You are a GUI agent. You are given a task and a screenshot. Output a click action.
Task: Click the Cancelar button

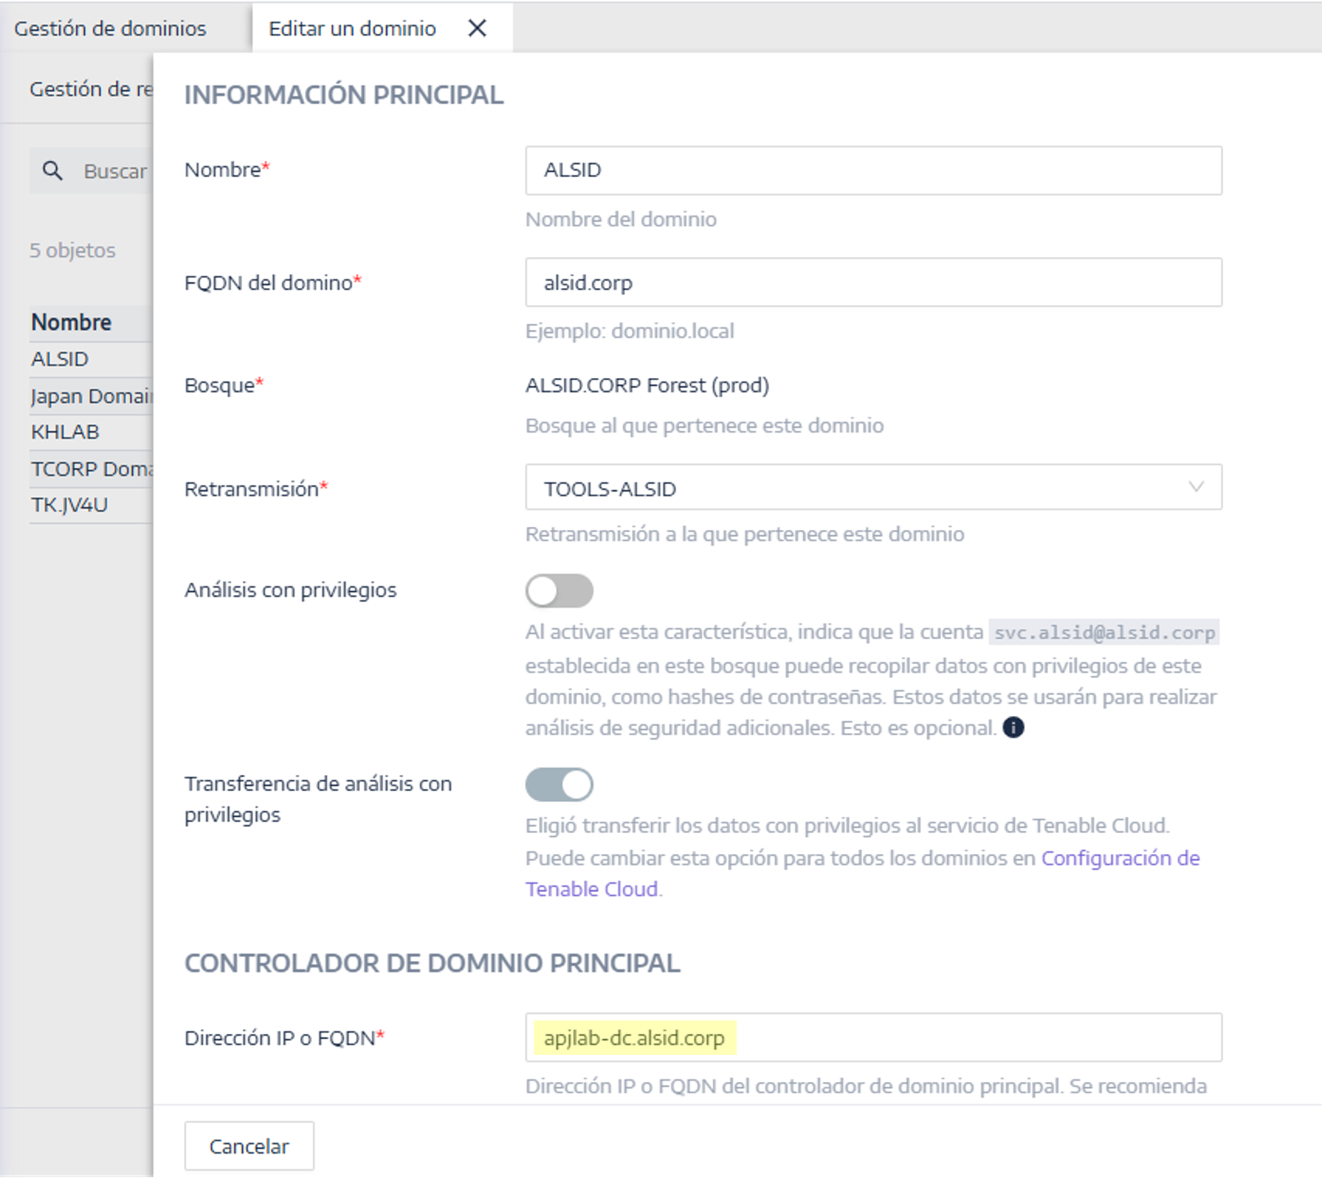tap(249, 1146)
